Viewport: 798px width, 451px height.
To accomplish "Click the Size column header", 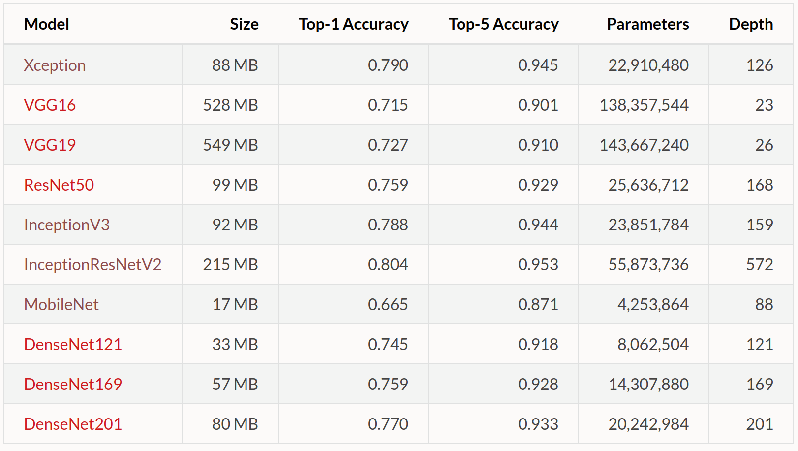I will 244,24.
